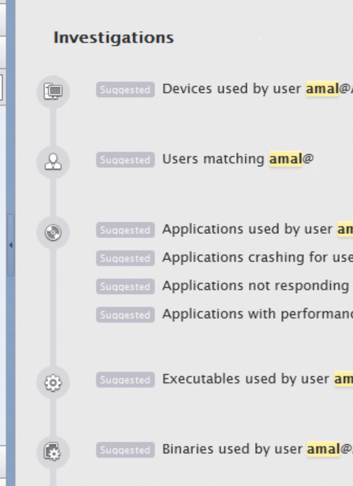Screen dimensions: 353x486
Task: Click the Investigations heading
Action: click(113, 38)
